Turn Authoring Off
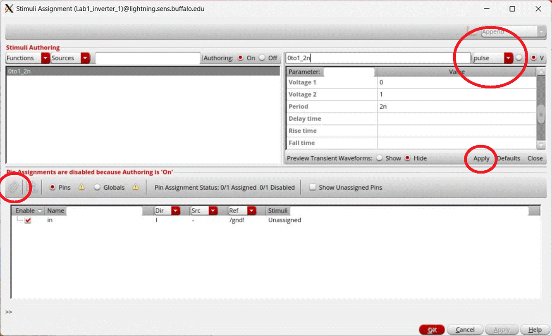 tap(262, 58)
